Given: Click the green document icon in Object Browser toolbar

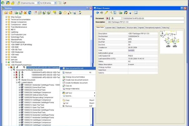Looking at the screenshot, I should coord(120,13).
